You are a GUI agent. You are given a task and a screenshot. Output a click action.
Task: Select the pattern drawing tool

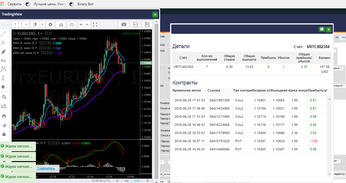(3, 69)
